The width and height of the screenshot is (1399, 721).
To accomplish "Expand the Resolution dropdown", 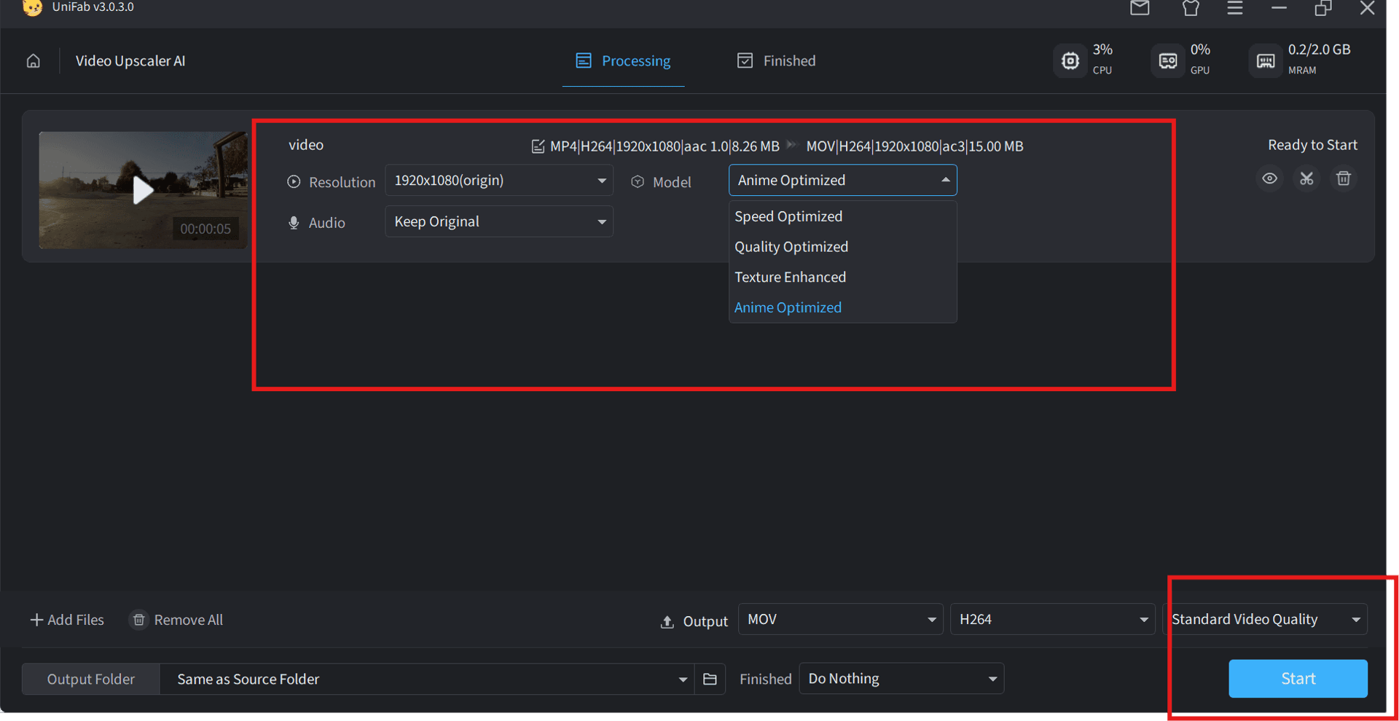I will tap(499, 181).
